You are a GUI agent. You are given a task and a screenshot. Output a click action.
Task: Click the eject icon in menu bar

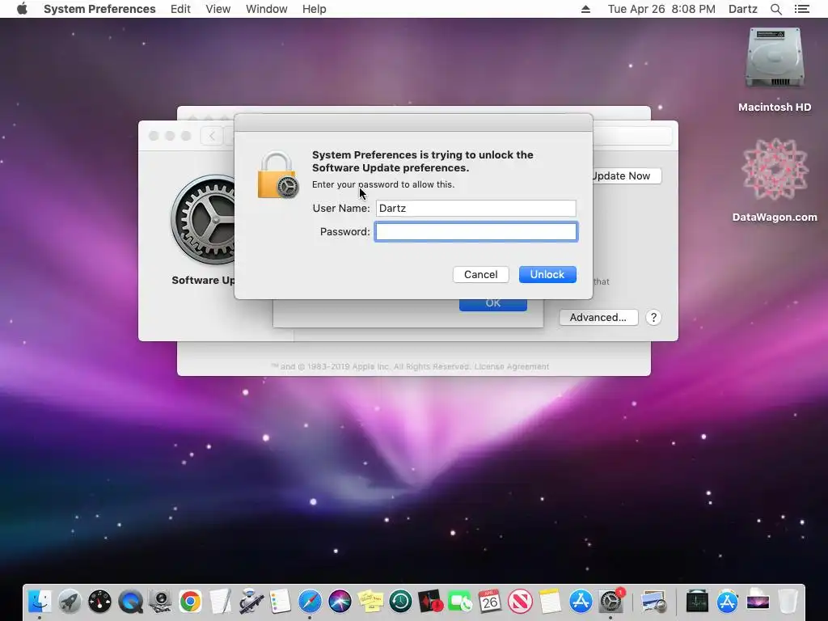point(585,9)
